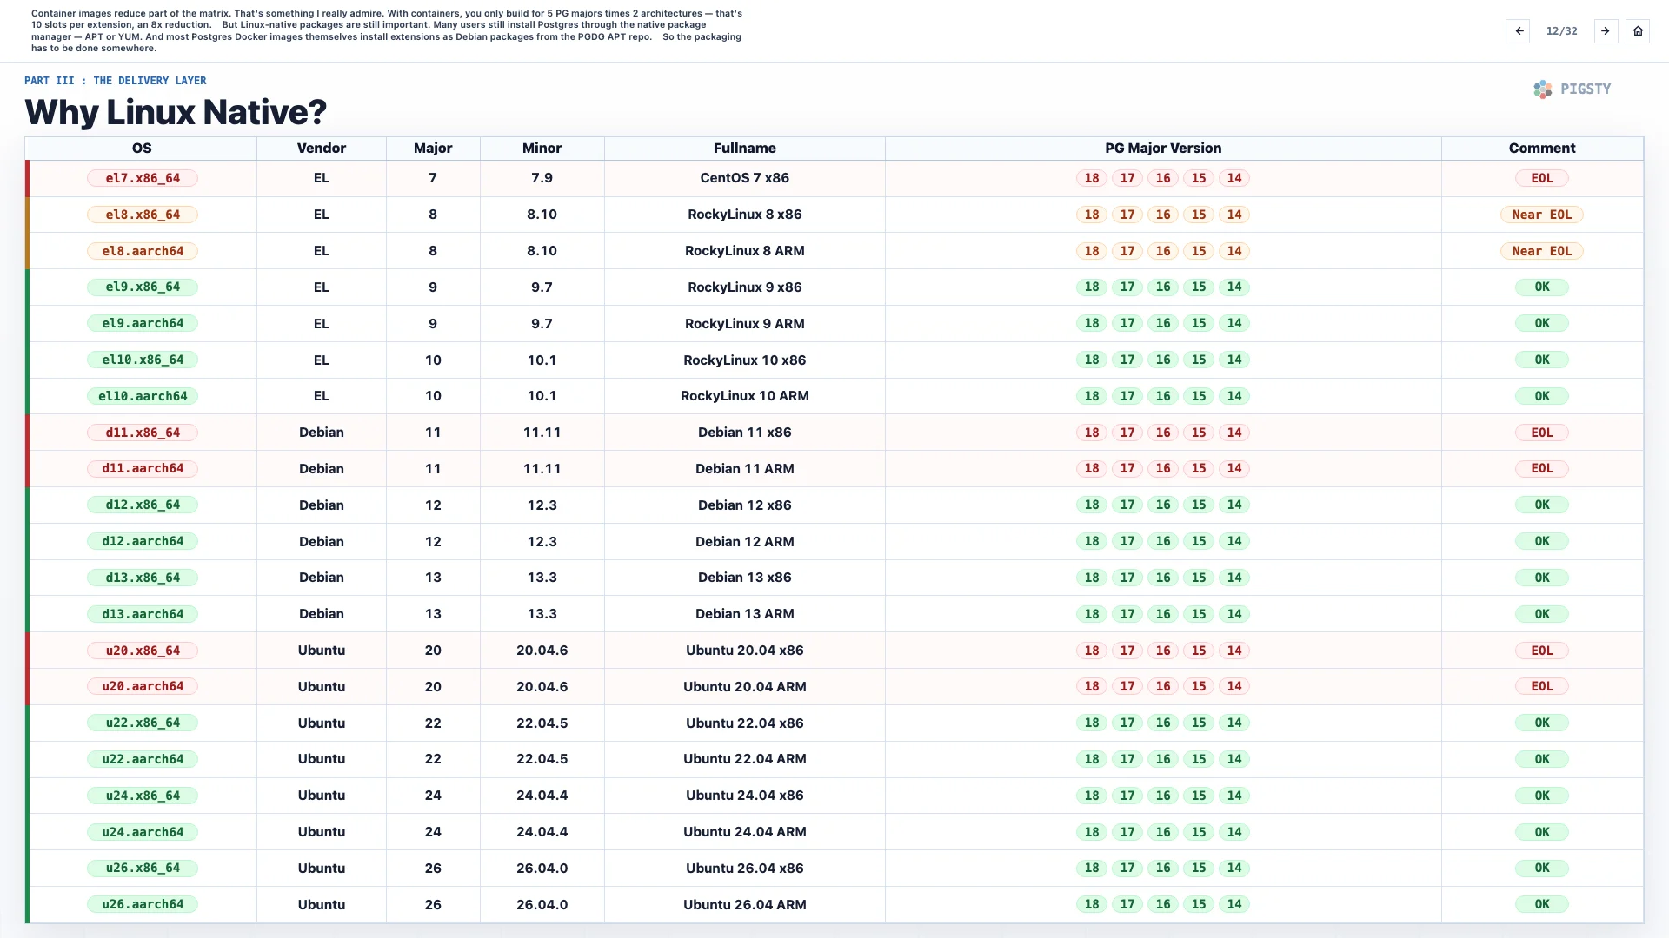Select minor version 22.04.5 in u22.x86_64 row

tap(542, 723)
